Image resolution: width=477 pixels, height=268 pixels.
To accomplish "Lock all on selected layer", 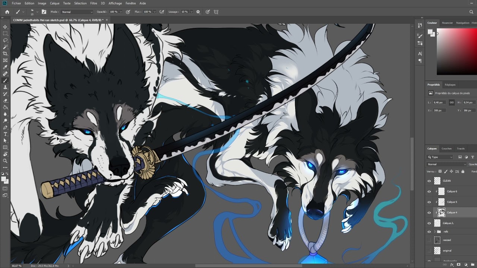I will pyautogui.click(x=463, y=172).
